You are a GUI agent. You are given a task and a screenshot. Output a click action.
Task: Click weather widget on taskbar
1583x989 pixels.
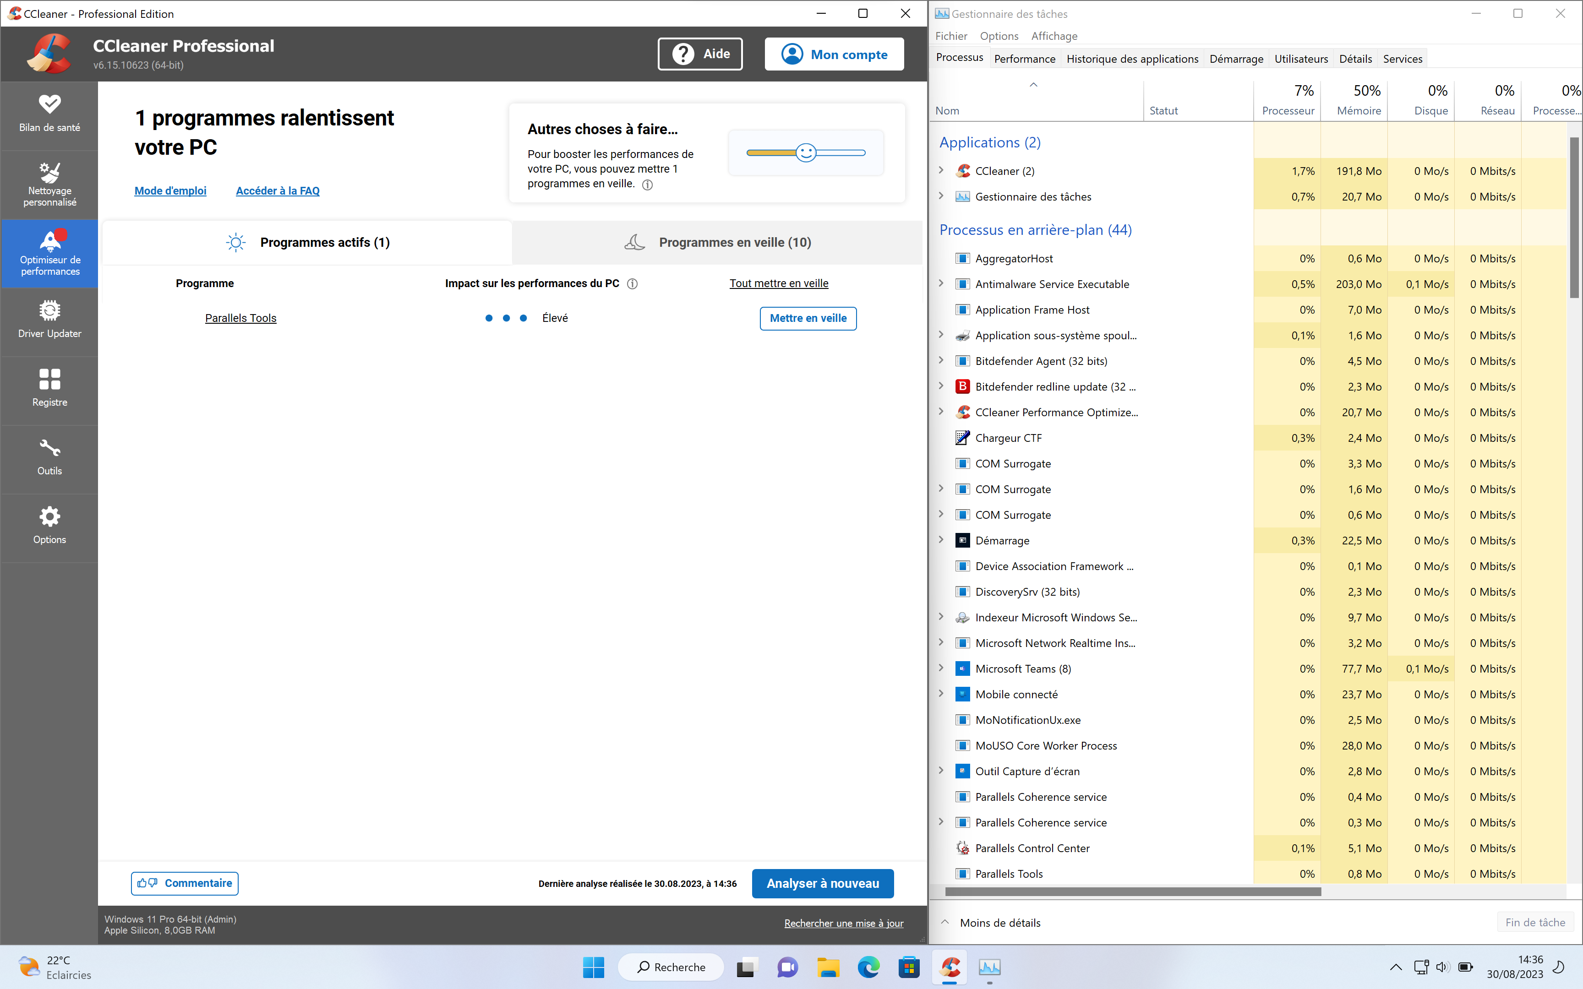click(x=55, y=967)
